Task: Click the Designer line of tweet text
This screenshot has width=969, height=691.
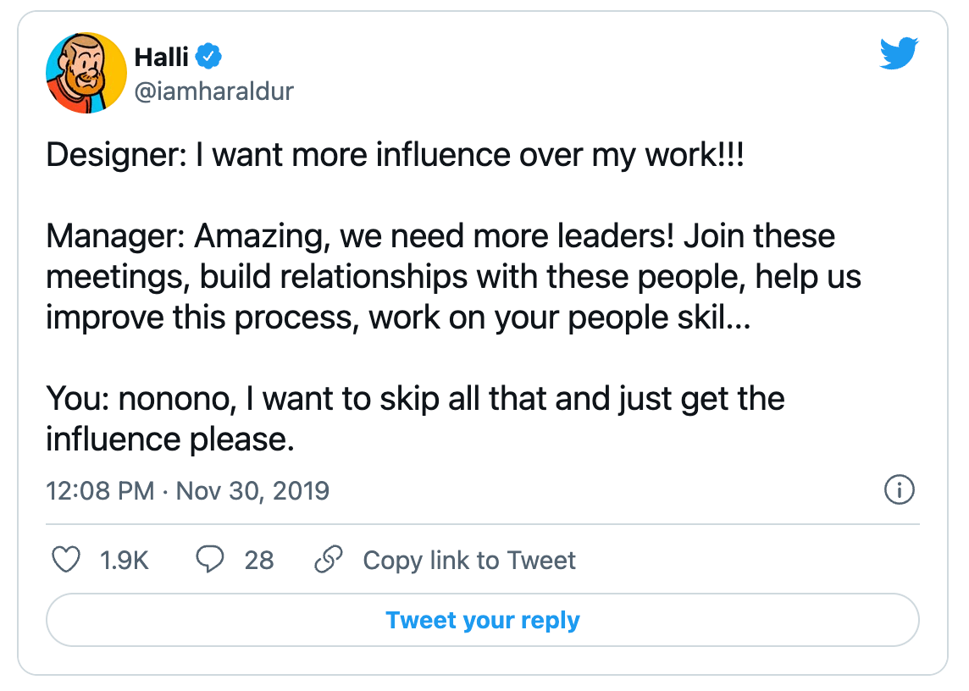Action: click(395, 154)
